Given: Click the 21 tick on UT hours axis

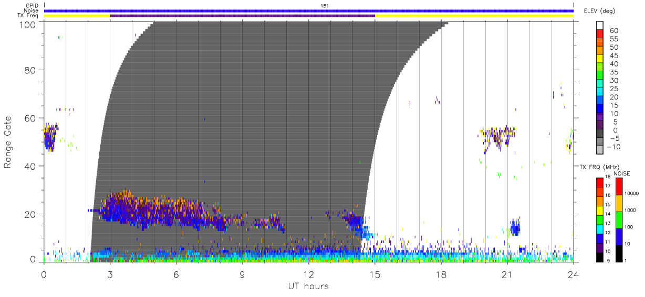Looking at the screenshot, I should [507, 273].
